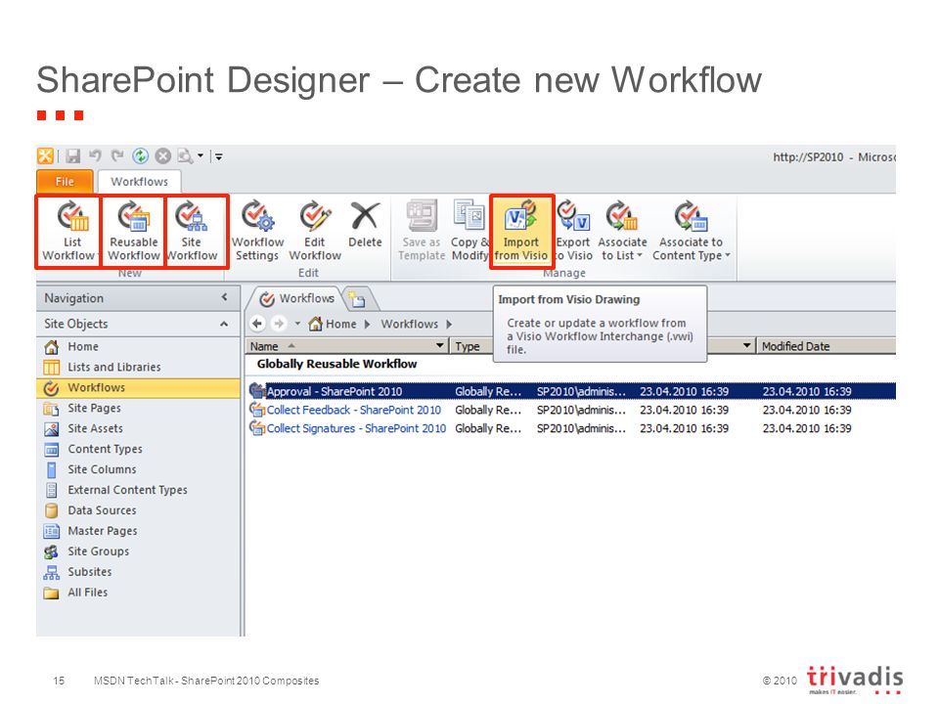The height and width of the screenshot is (704, 939).
Task: Click Workflows in the breadcrumb
Action: click(x=410, y=324)
